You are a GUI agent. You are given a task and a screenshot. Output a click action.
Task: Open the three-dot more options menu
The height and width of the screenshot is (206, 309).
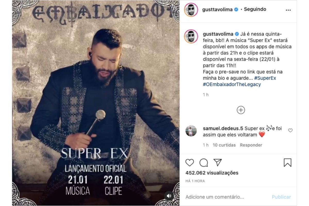click(x=288, y=10)
